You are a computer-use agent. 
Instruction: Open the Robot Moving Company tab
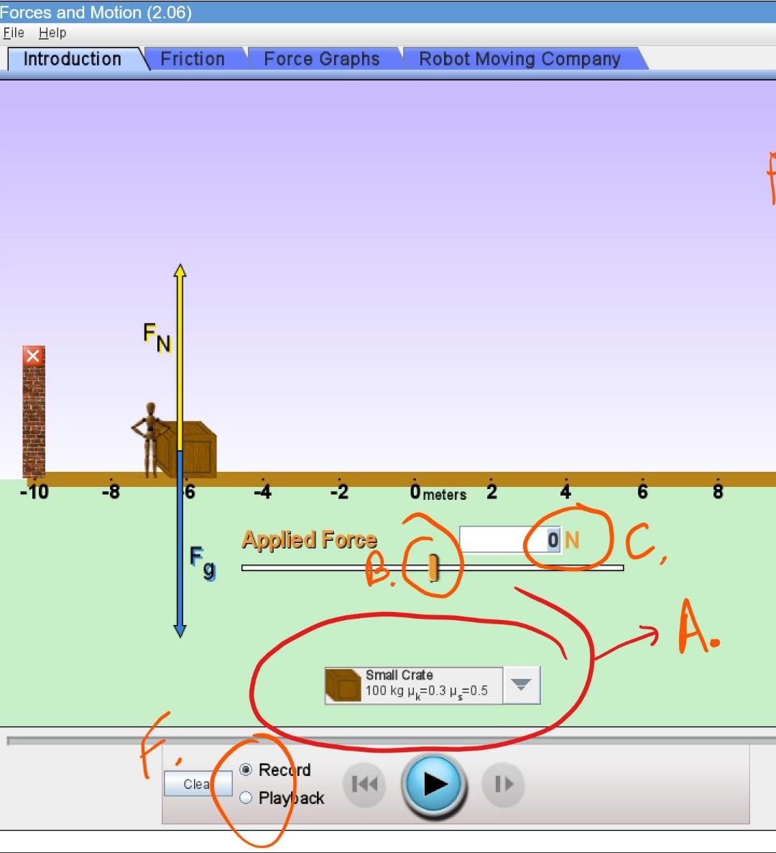point(519,59)
